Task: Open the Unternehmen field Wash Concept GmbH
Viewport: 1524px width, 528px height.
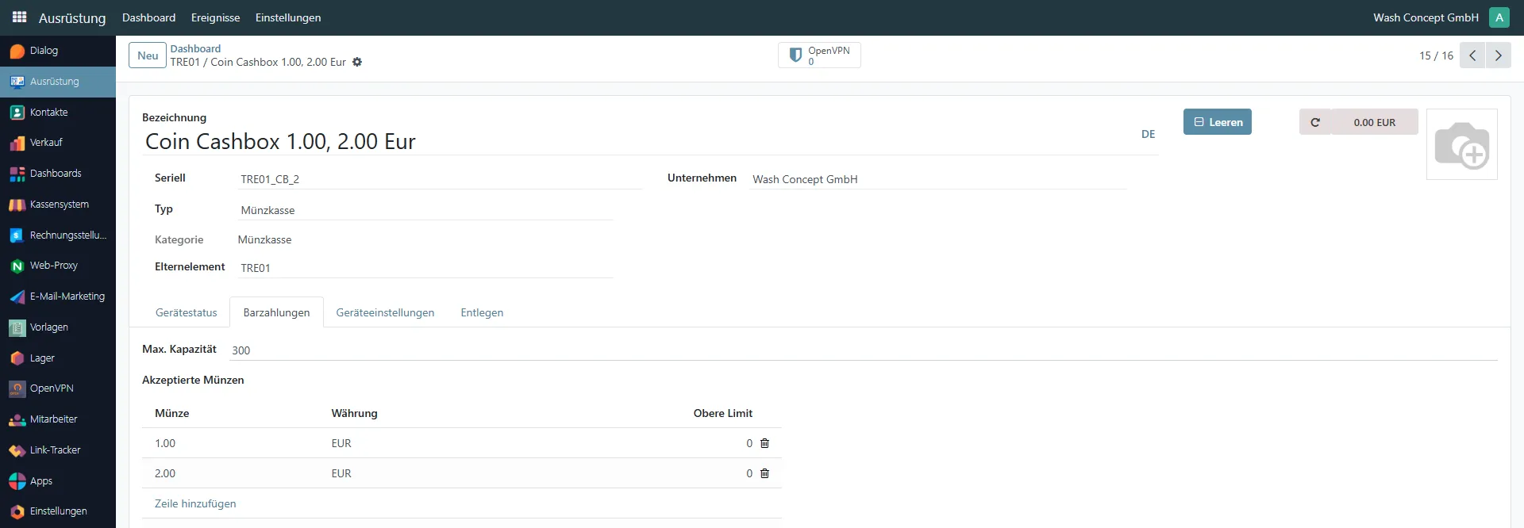Action: (937, 179)
